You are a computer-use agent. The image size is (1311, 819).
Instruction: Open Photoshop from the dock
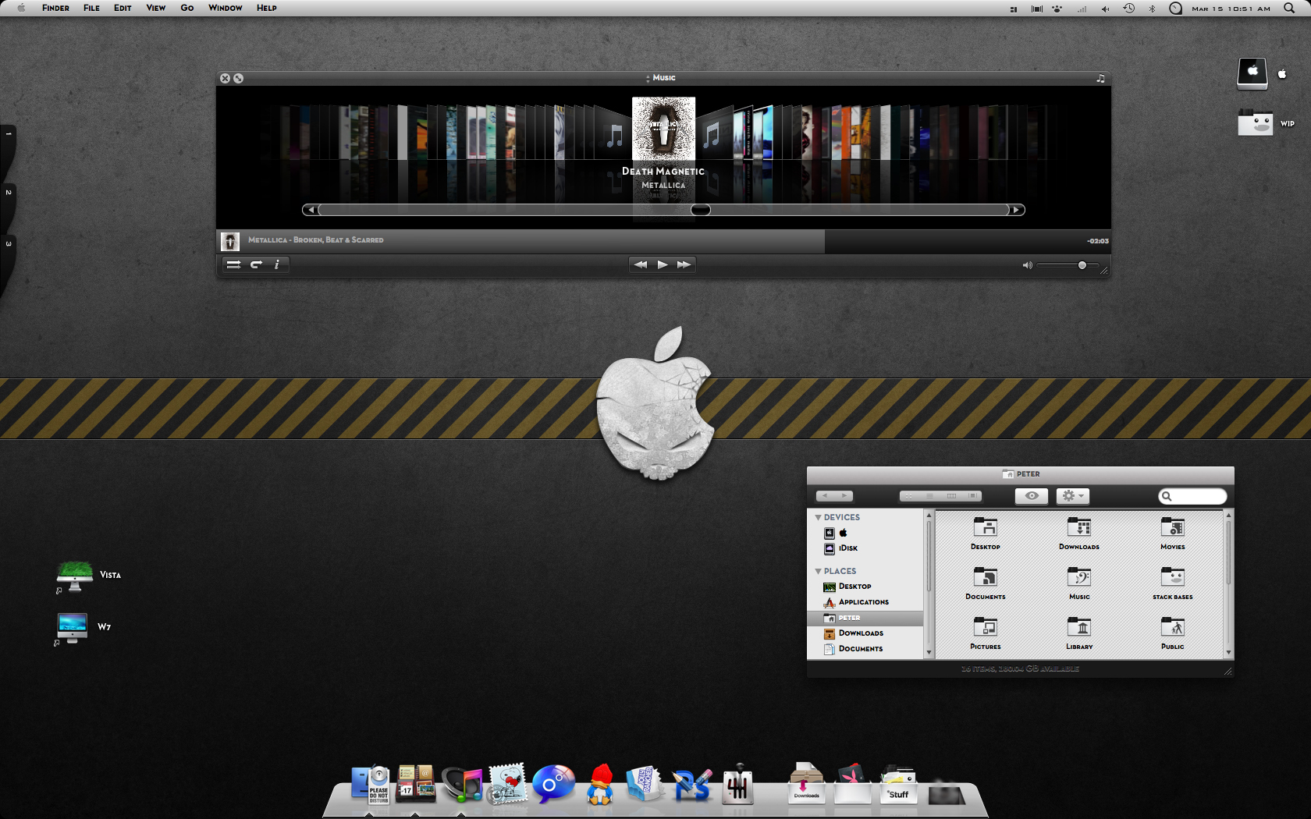coord(692,785)
